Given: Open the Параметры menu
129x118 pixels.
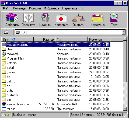Looking at the screenshot, I should click(70, 8).
